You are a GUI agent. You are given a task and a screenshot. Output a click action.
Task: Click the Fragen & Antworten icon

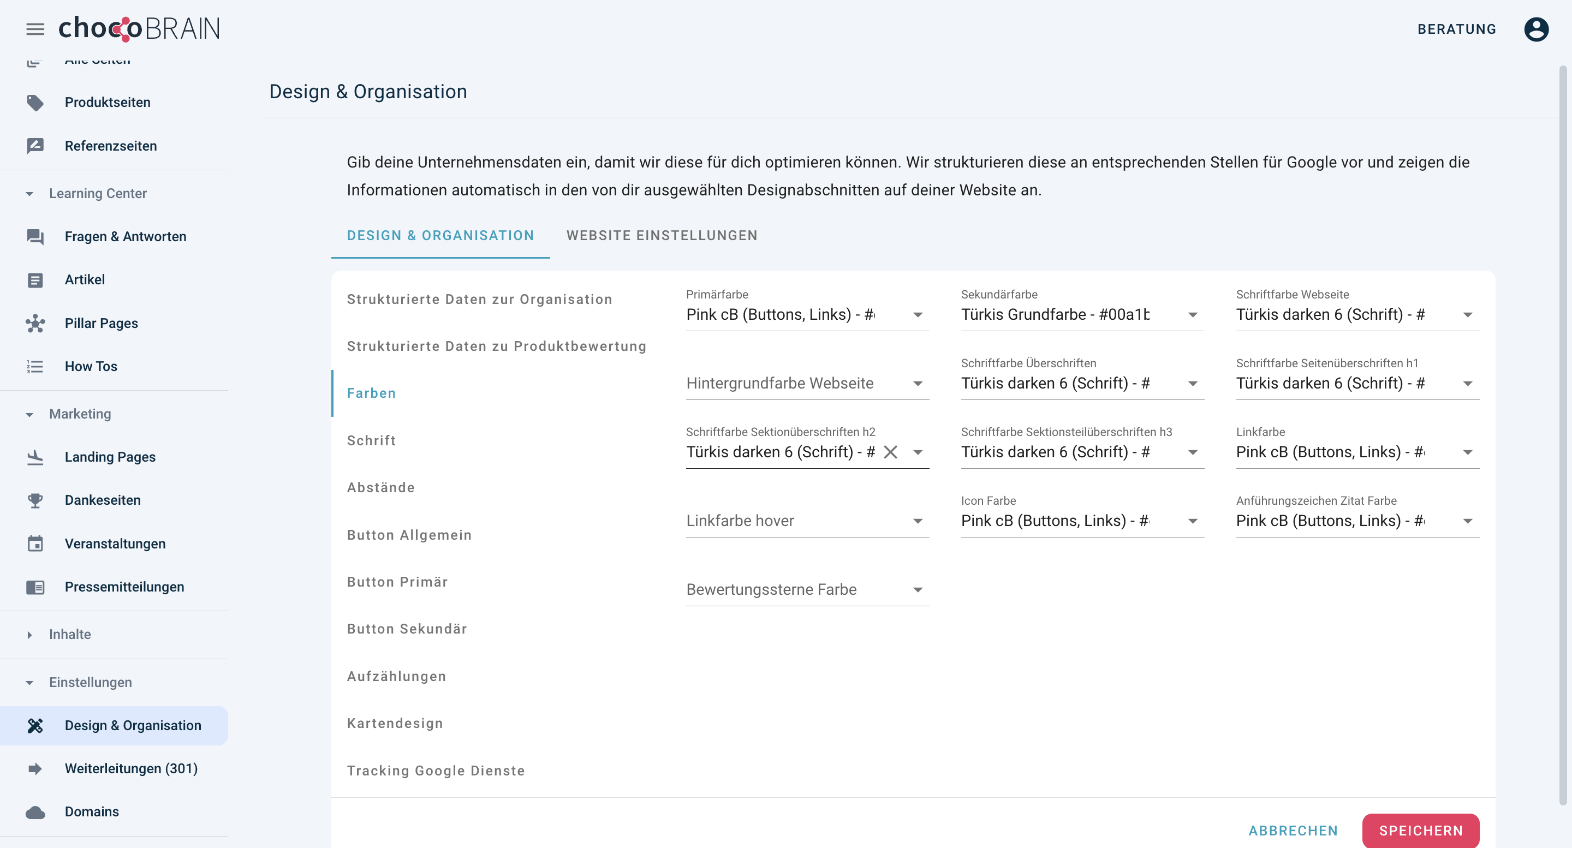[x=35, y=236]
